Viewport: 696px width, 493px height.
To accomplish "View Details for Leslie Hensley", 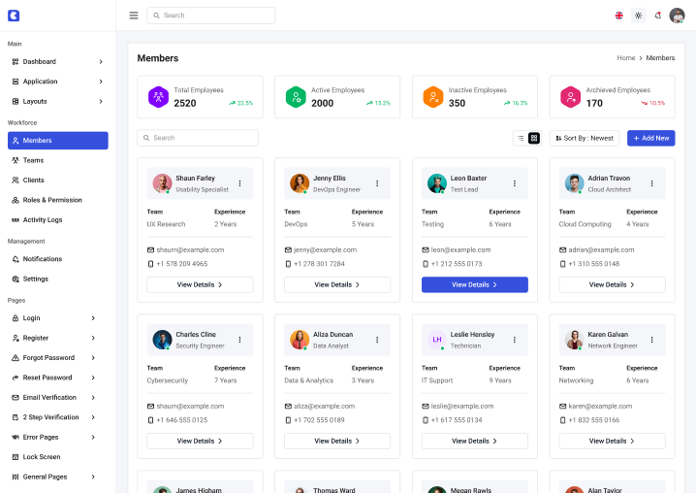I will point(475,441).
